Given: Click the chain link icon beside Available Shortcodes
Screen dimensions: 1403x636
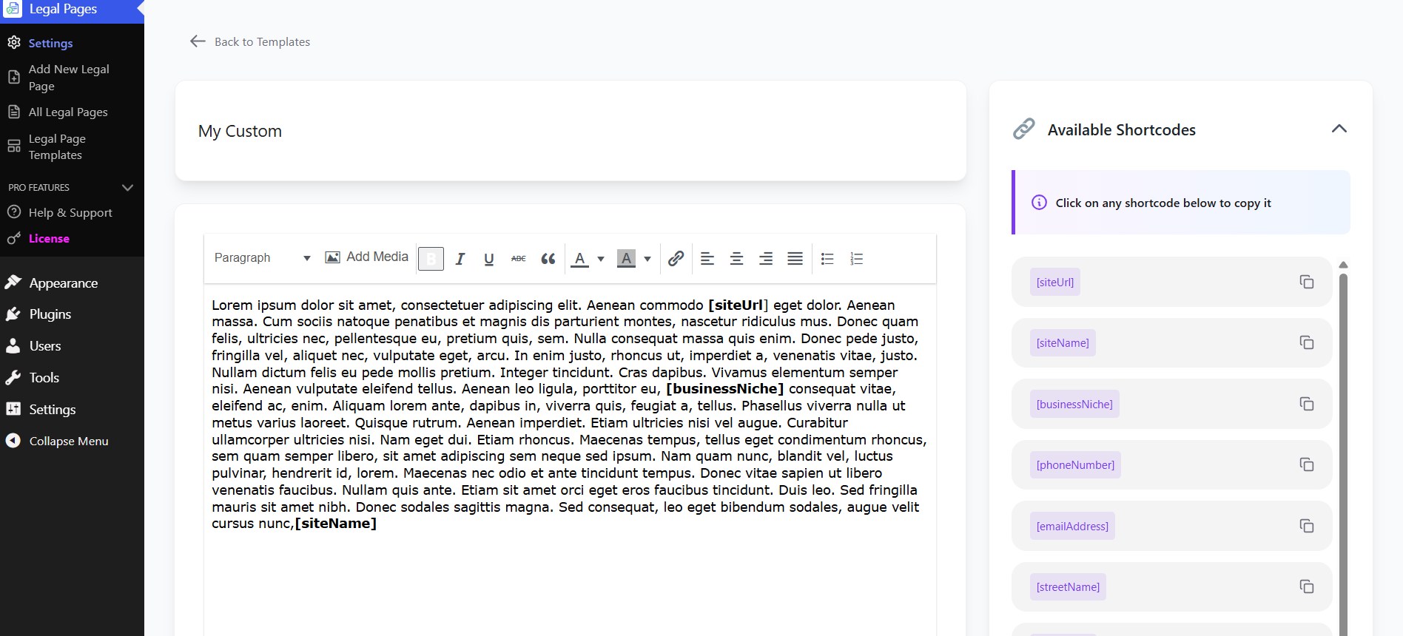Looking at the screenshot, I should (x=1023, y=129).
